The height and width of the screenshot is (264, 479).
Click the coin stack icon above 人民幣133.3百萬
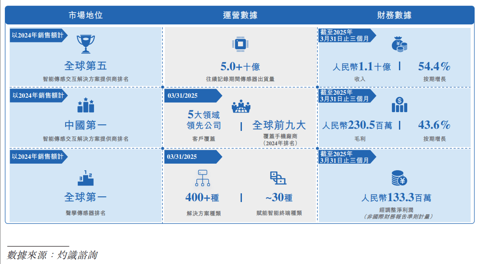(x=398, y=178)
